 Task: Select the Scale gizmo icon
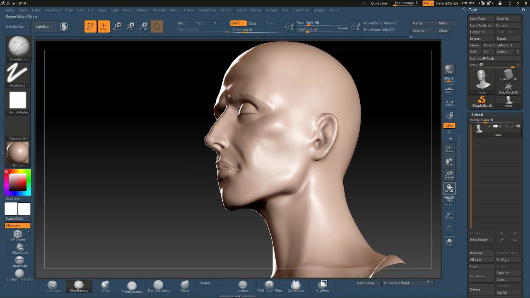click(x=130, y=26)
